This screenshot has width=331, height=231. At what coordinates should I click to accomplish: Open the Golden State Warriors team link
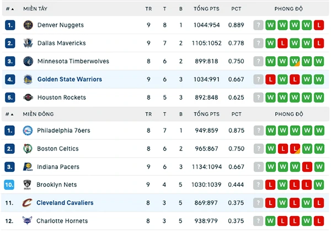click(70, 79)
